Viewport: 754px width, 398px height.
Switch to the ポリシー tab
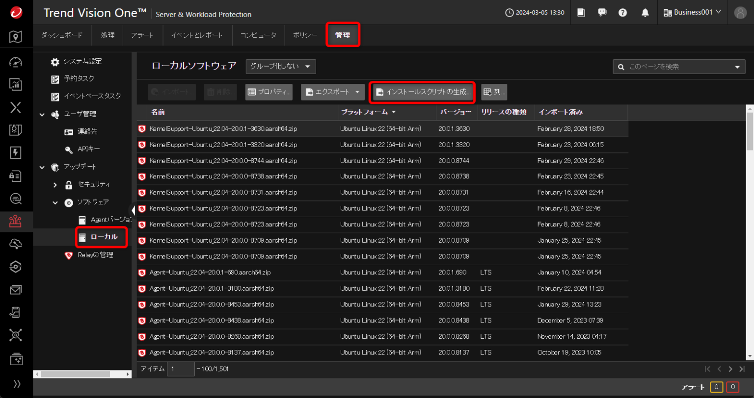305,35
